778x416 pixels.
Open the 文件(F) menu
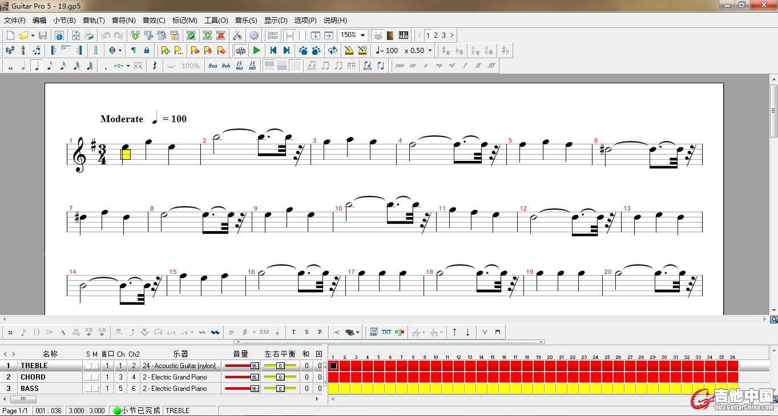15,21
